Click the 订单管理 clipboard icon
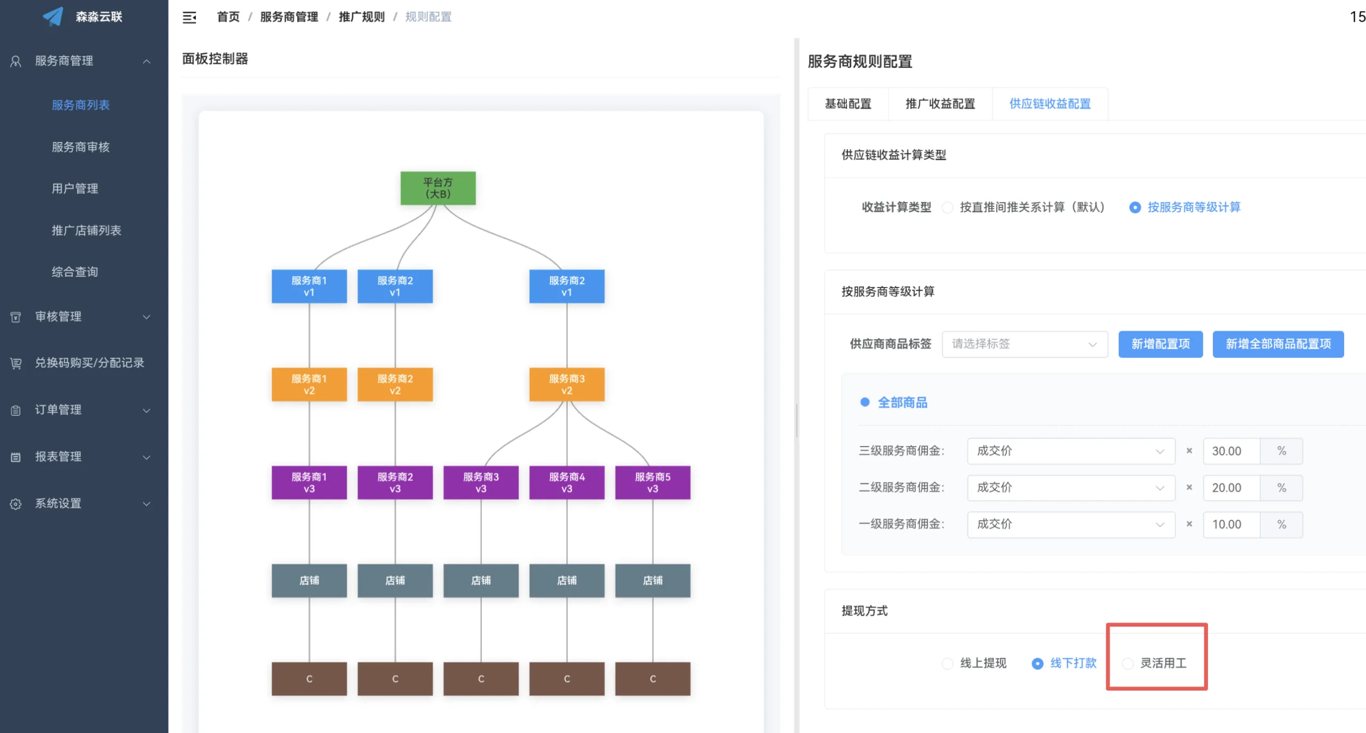The image size is (1366, 733). pyautogui.click(x=15, y=410)
